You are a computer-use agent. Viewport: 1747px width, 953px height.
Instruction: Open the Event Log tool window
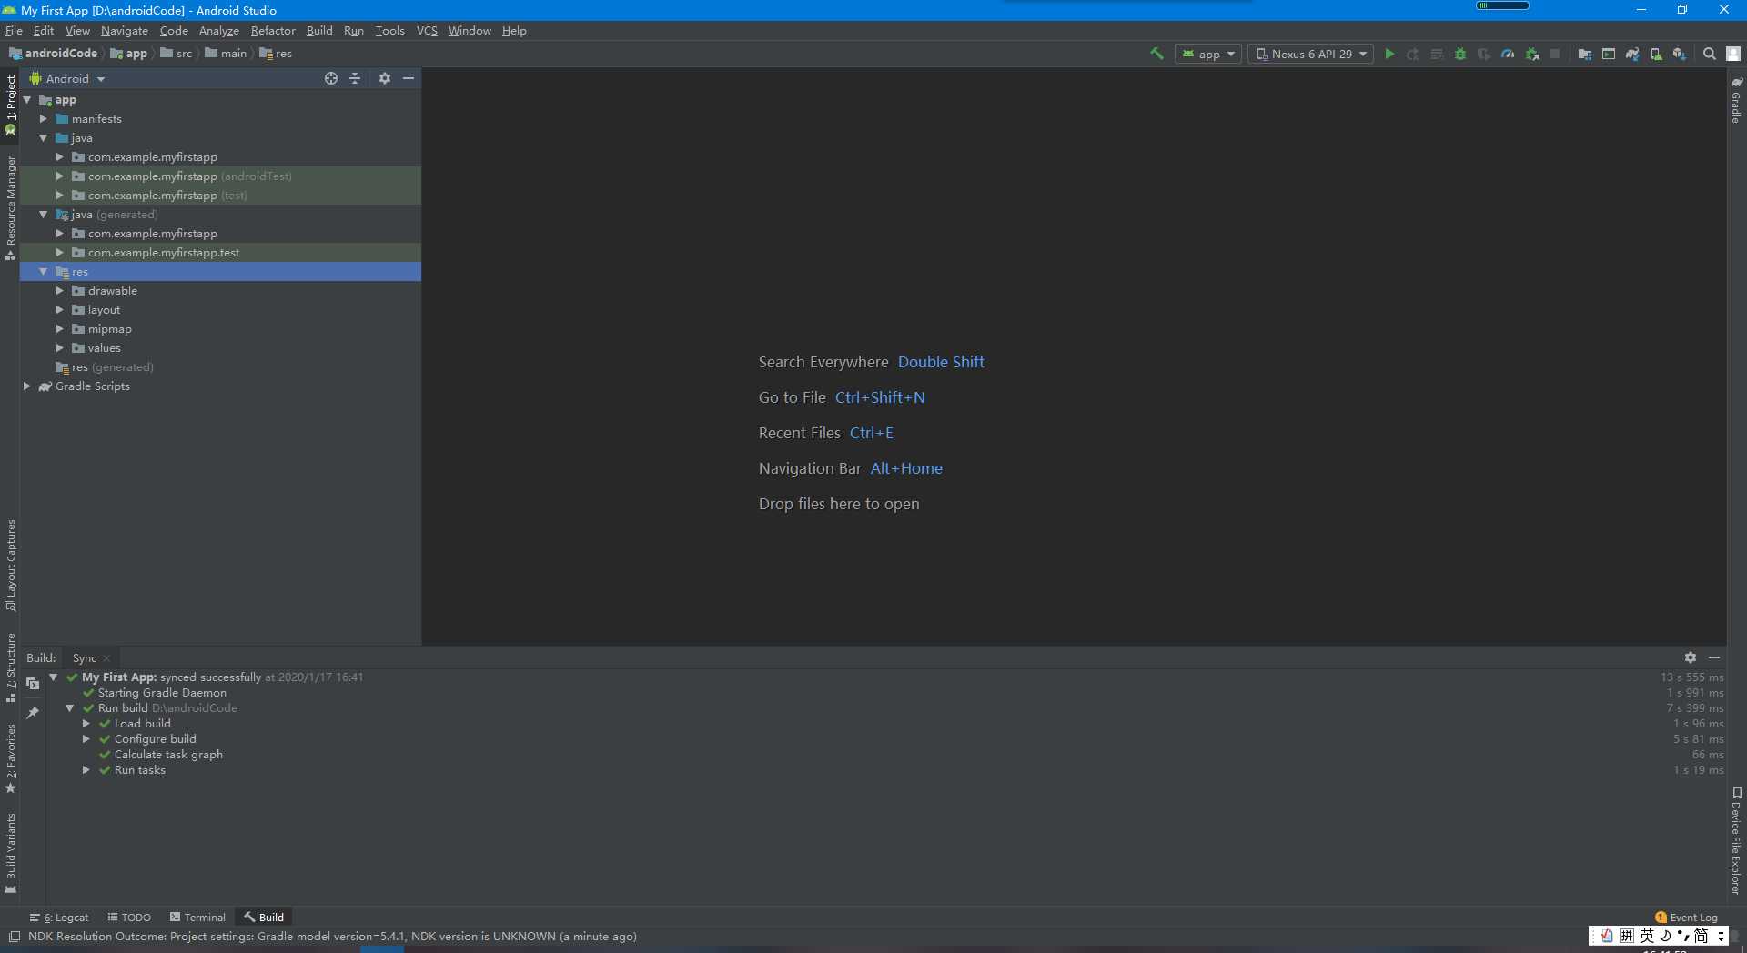pyautogui.click(x=1686, y=918)
